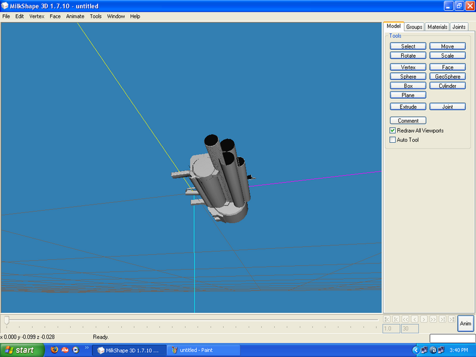Viewport: 476px width, 357px height.
Task: Open the Vertex menu in the menu bar
Action: (37, 17)
